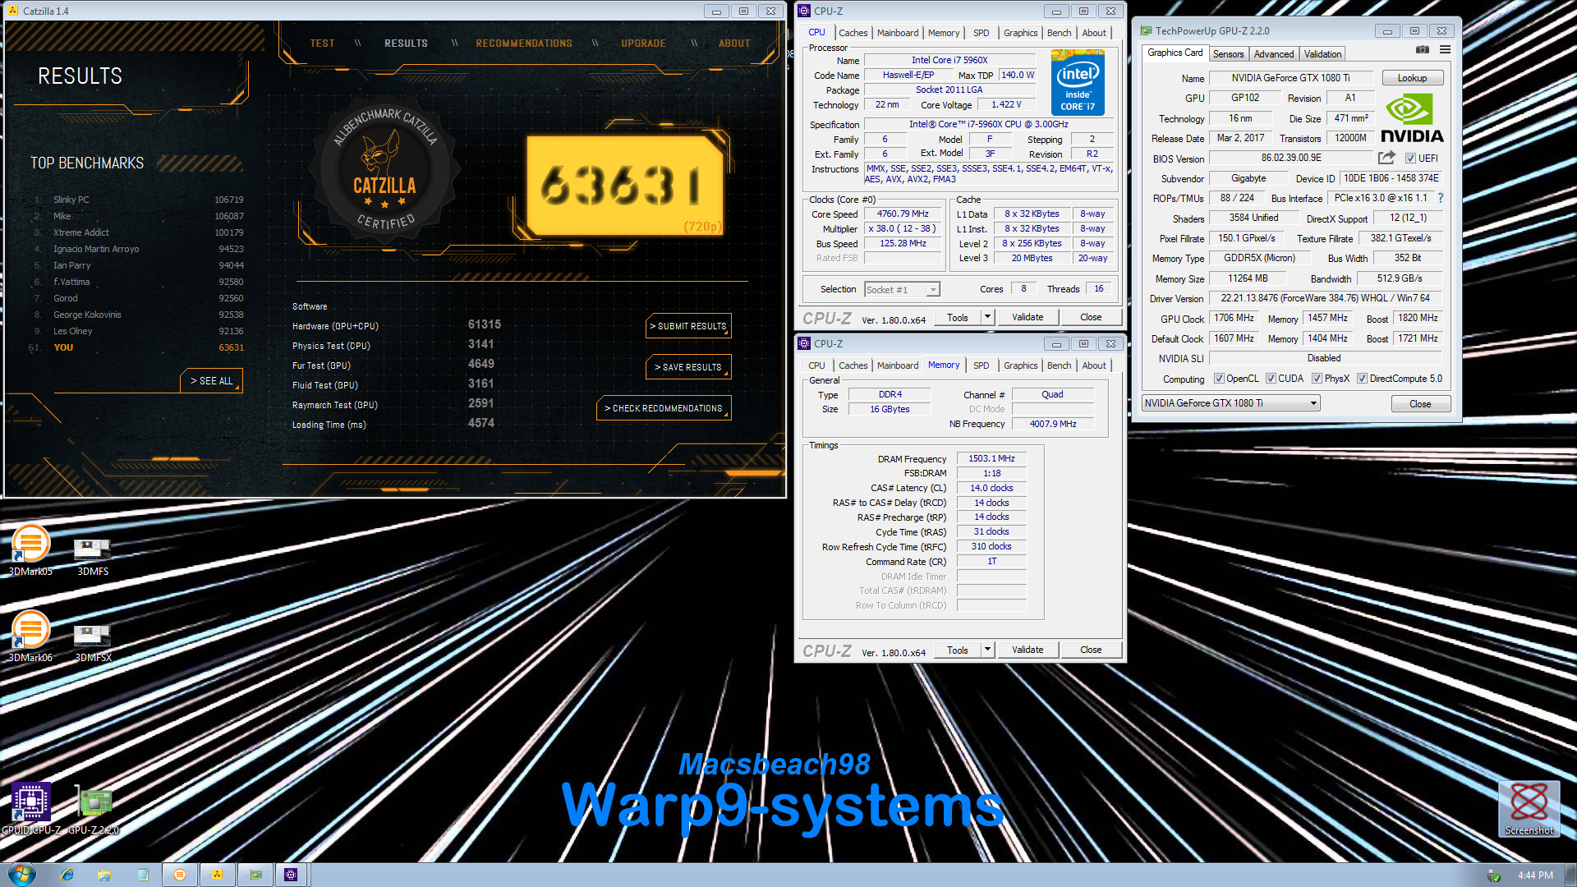Open the Catzilla ABOUT menu
This screenshot has height=887, width=1577.
click(x=734, y=44)
